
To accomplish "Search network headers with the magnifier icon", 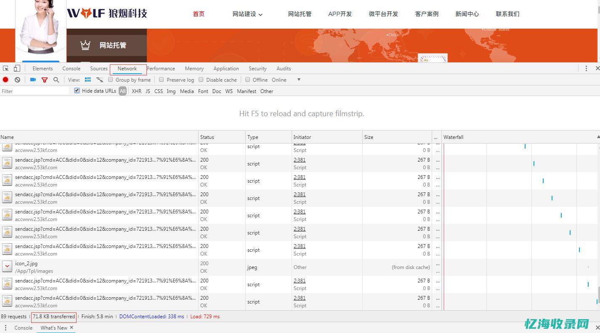I will point(55,80).
